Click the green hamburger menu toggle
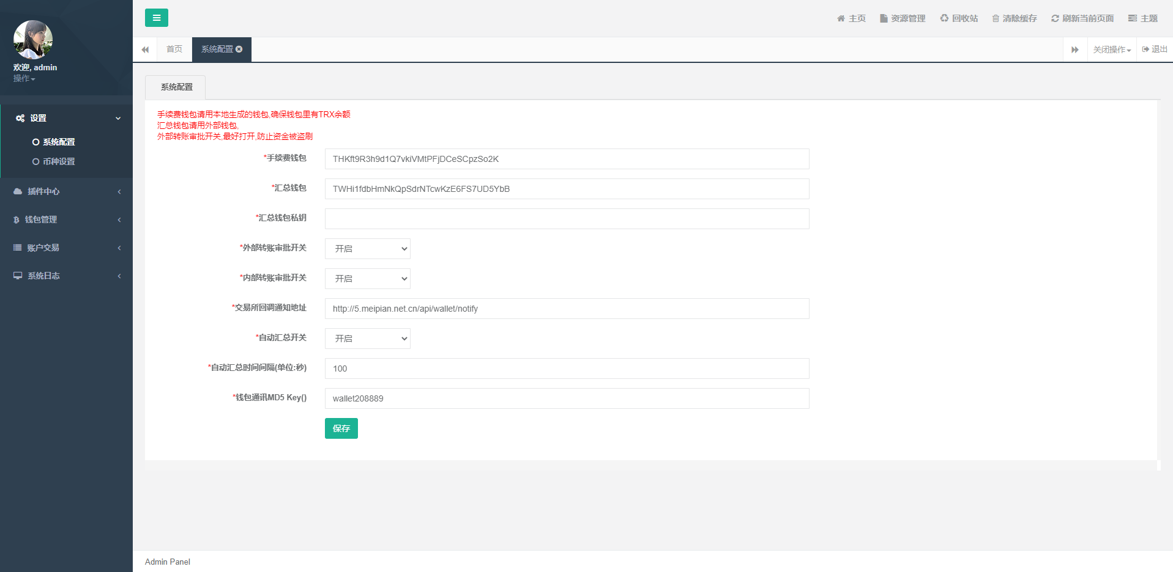Screen dimensions: 1173x572 click(157, 18)
